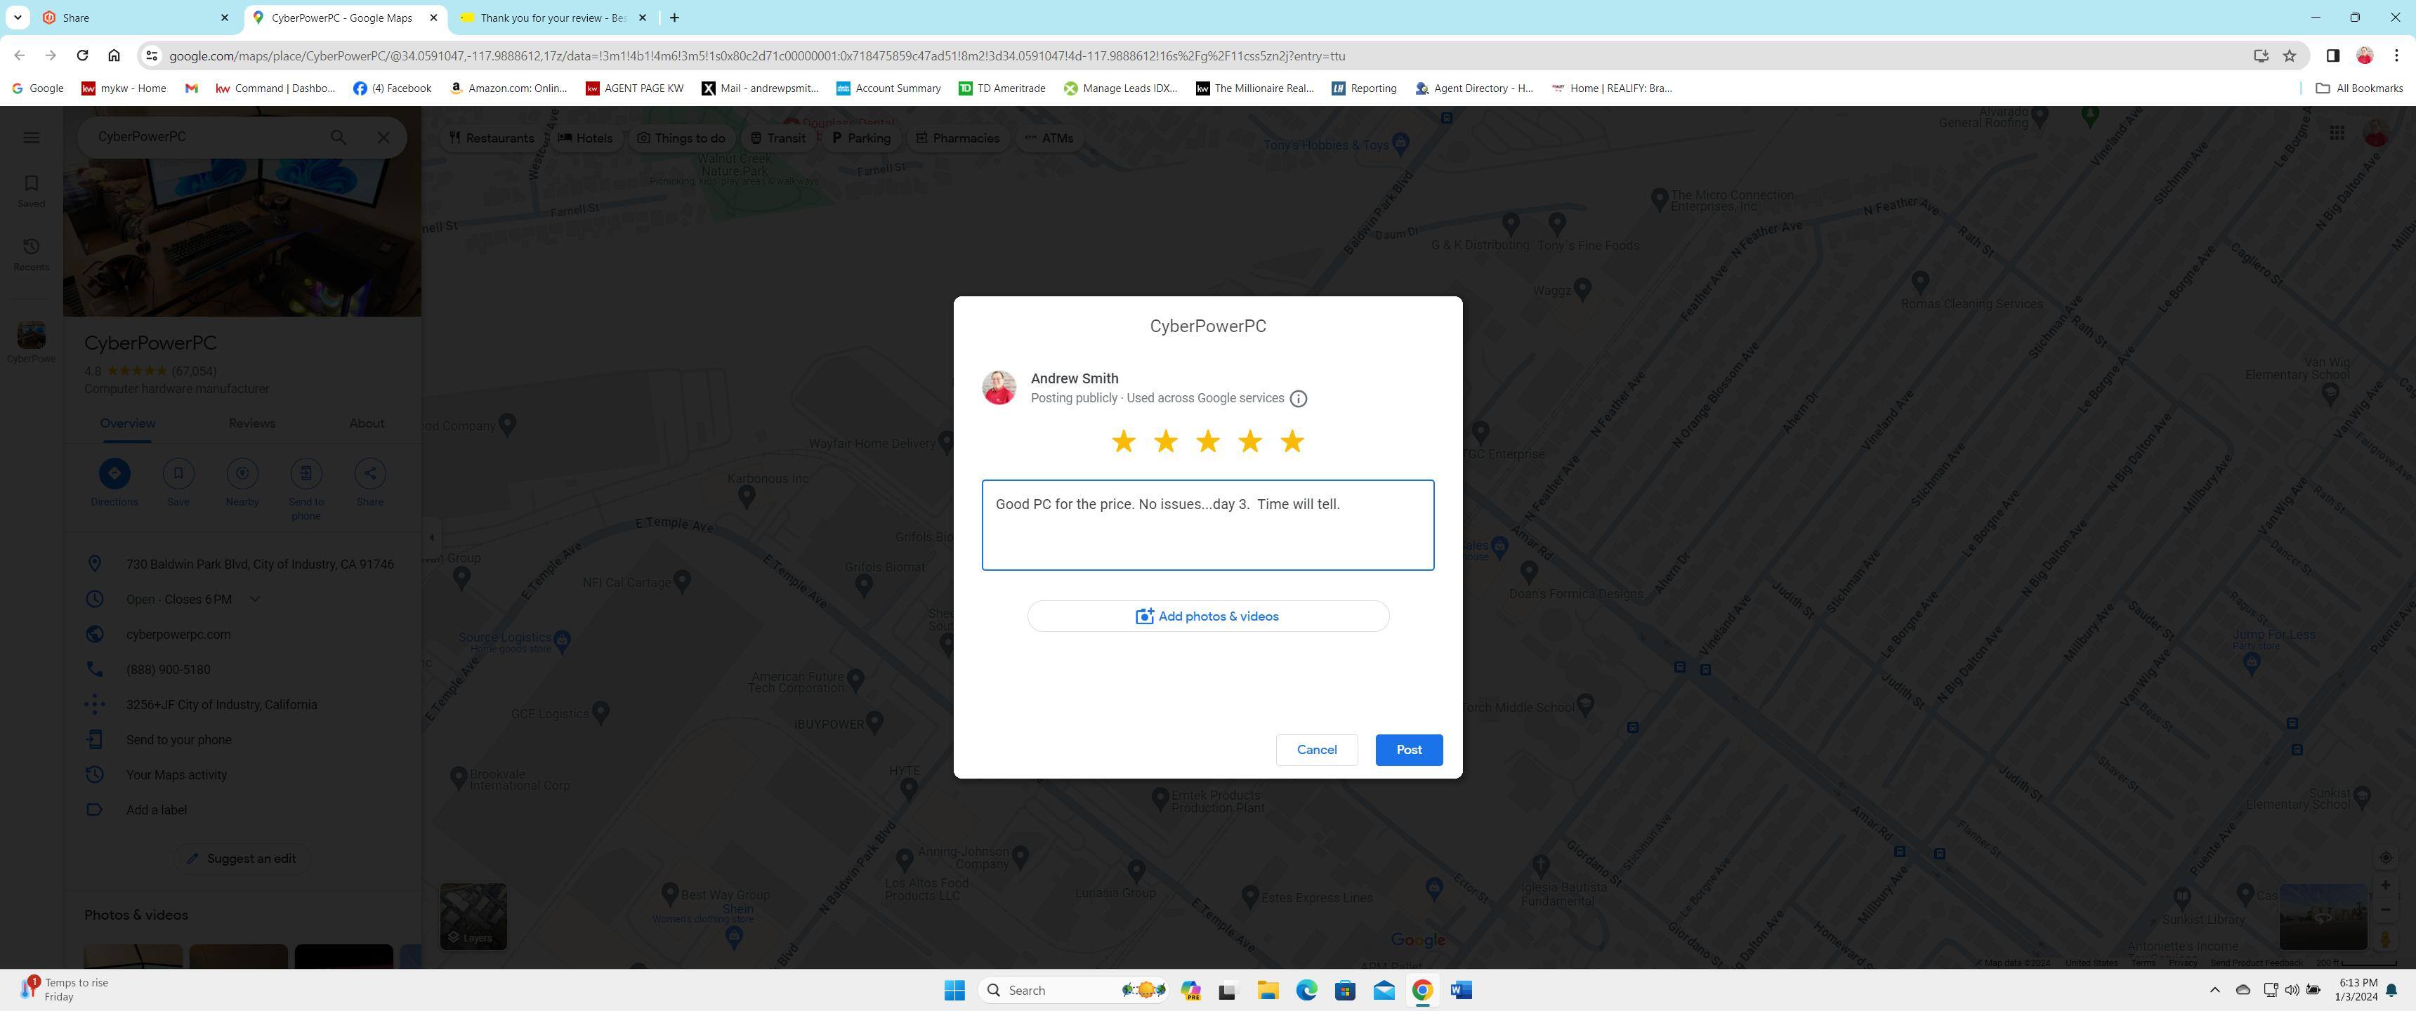Cancel the review dialog
Viewport: 2416px width, 1011px height.
(1316, 749)
